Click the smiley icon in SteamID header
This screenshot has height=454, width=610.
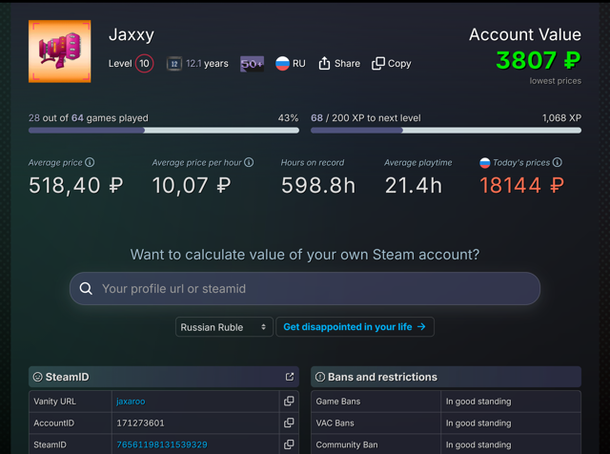tap(38, 377)
